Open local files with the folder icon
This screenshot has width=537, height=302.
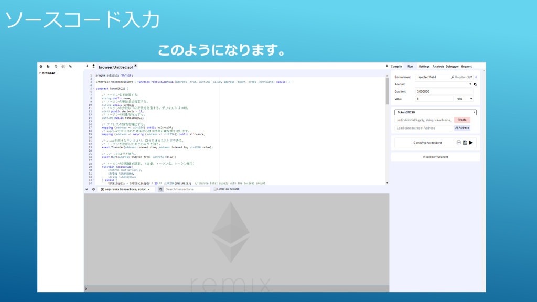(x=48, y=67)
